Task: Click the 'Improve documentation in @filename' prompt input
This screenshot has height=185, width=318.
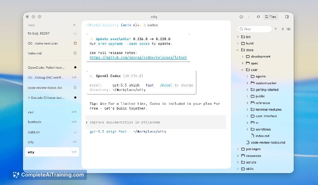Action: (x=156, y=122)
